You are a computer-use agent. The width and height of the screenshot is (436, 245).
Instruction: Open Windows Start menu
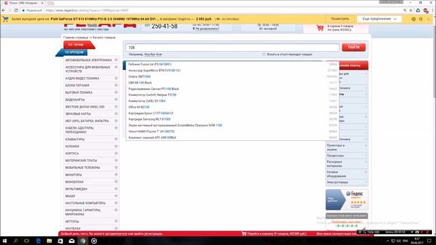5,241
